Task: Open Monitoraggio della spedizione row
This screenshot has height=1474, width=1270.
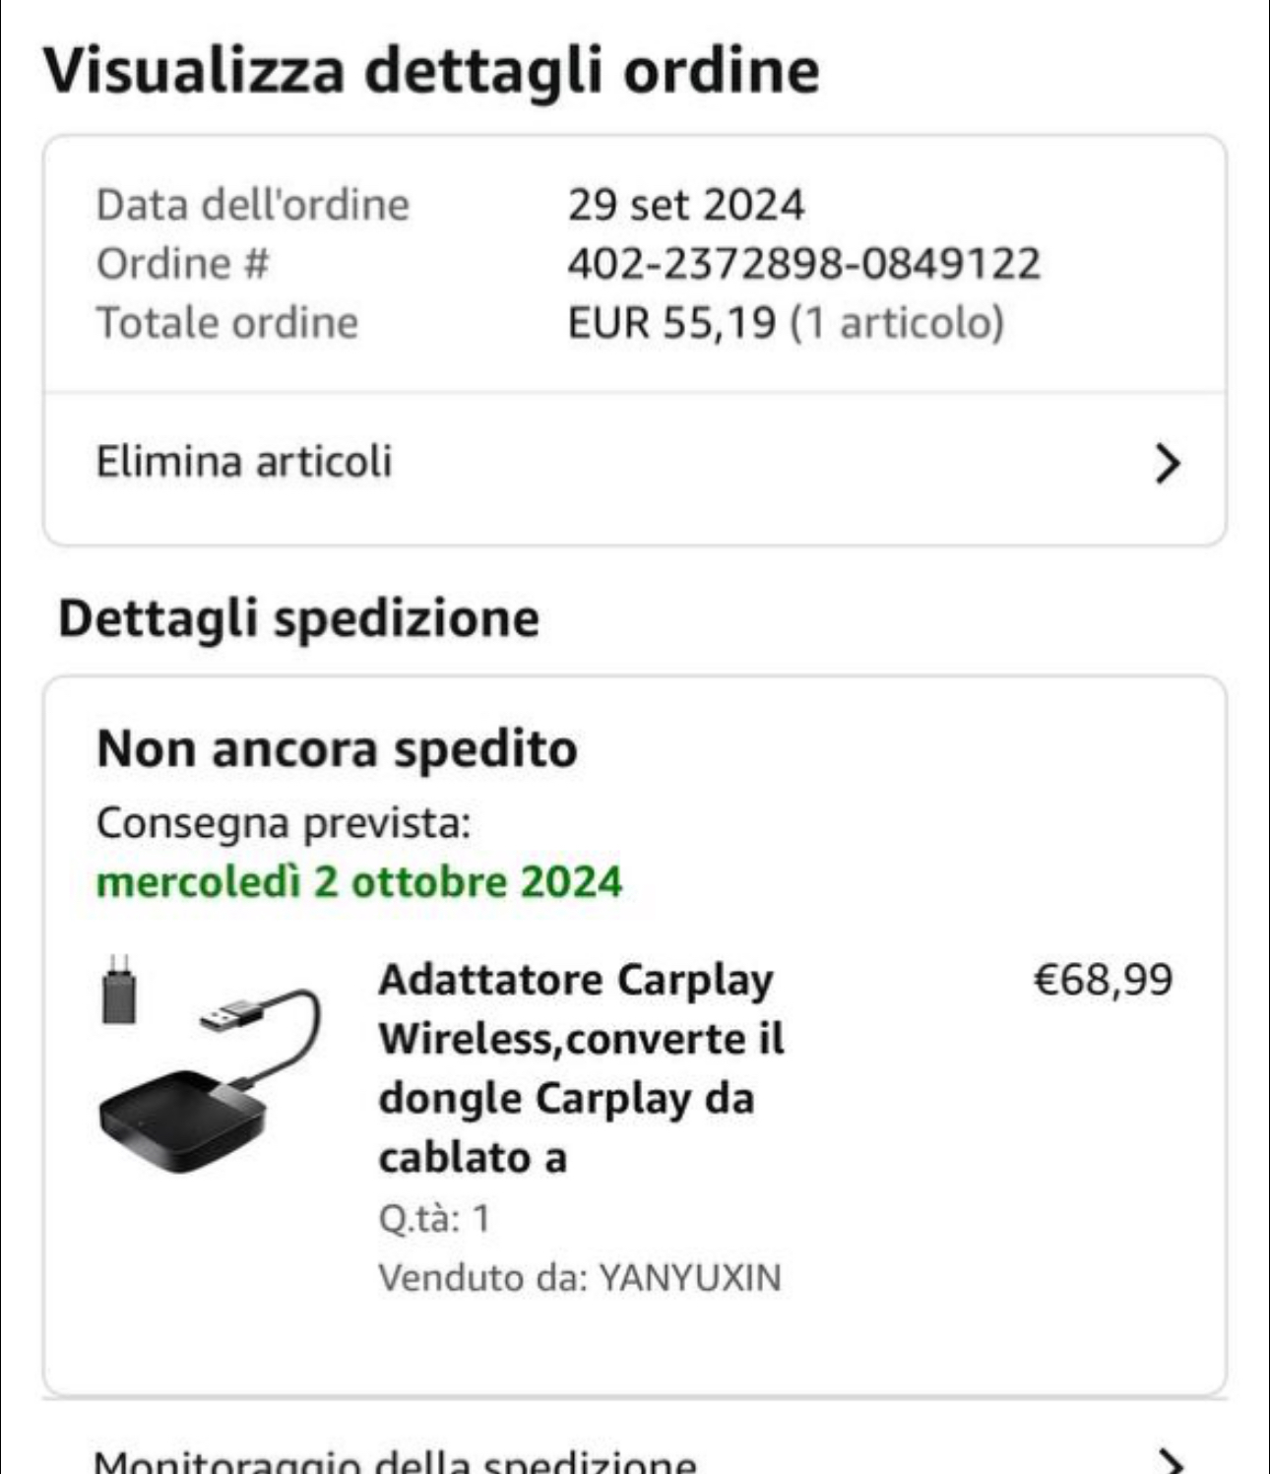Action: coord(394,1459)
